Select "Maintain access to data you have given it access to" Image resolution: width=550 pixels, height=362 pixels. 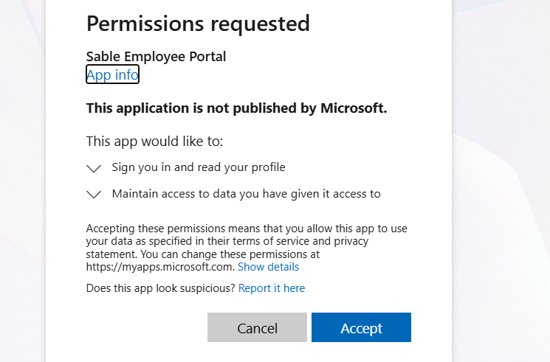pyautogui.click(x=247, y=193)
